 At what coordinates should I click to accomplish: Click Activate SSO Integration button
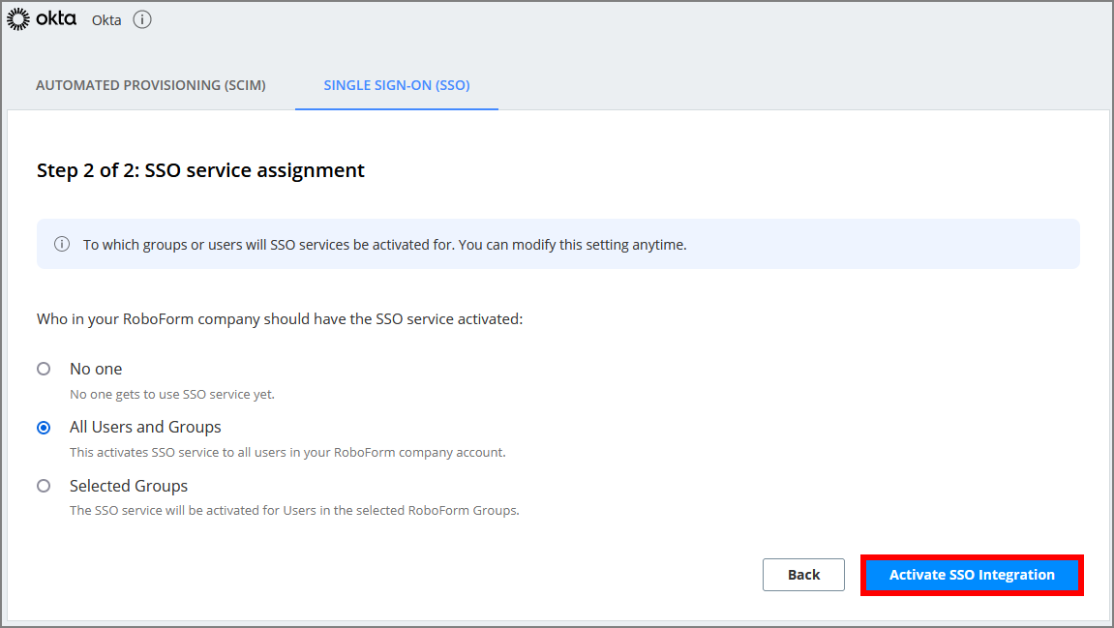click(972, 575)
